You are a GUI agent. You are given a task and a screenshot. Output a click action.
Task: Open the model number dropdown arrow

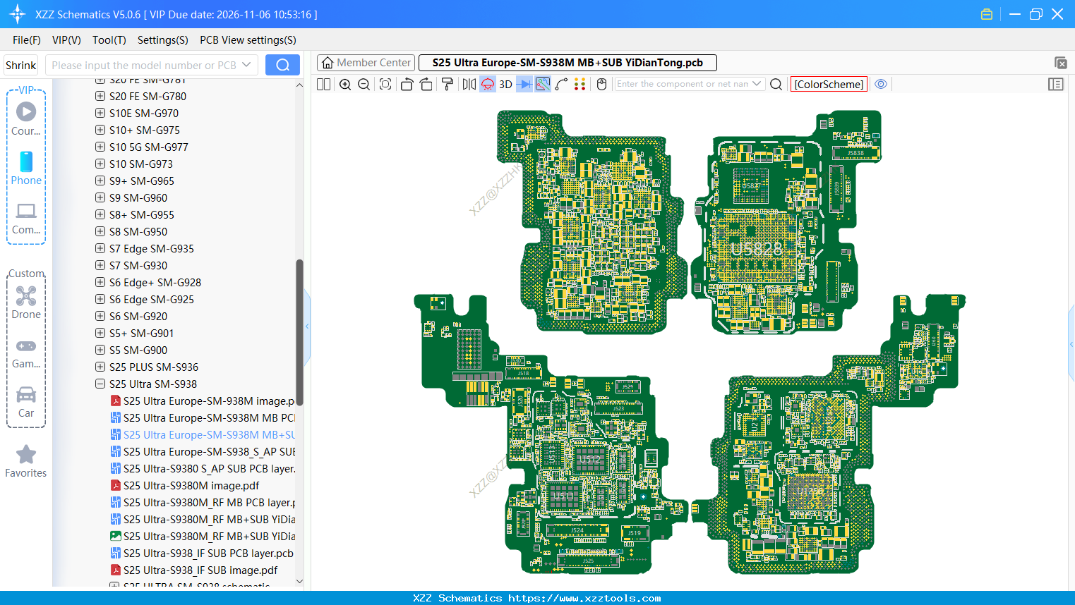click(246, 65)
